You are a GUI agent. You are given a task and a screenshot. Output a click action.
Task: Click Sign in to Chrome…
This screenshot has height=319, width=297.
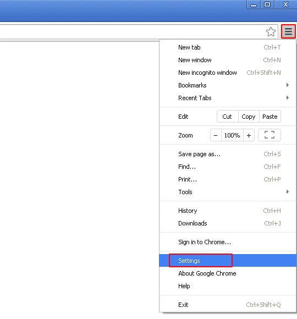228,242
